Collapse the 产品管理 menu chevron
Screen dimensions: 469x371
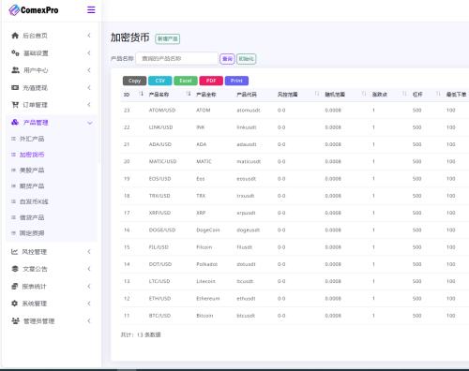pyautogui.click(x=90, y=123)
